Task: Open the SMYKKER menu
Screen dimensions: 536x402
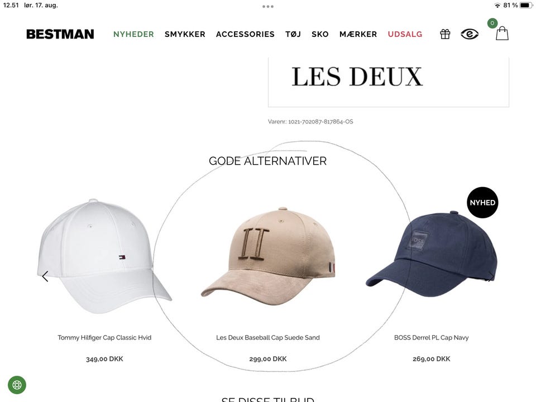Action: click(x=185, y=34)
